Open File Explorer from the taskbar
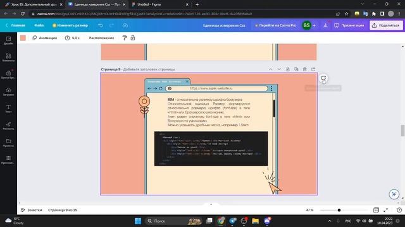This screenshot has height=227, width=405. [256, 221]
